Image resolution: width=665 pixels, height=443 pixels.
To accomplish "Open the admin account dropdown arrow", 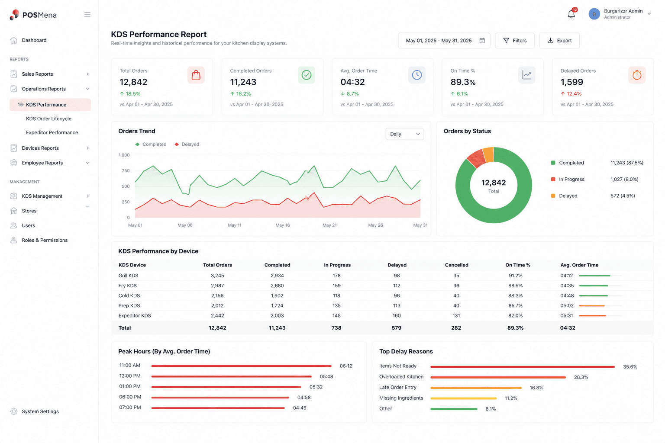I will point(649,14).
